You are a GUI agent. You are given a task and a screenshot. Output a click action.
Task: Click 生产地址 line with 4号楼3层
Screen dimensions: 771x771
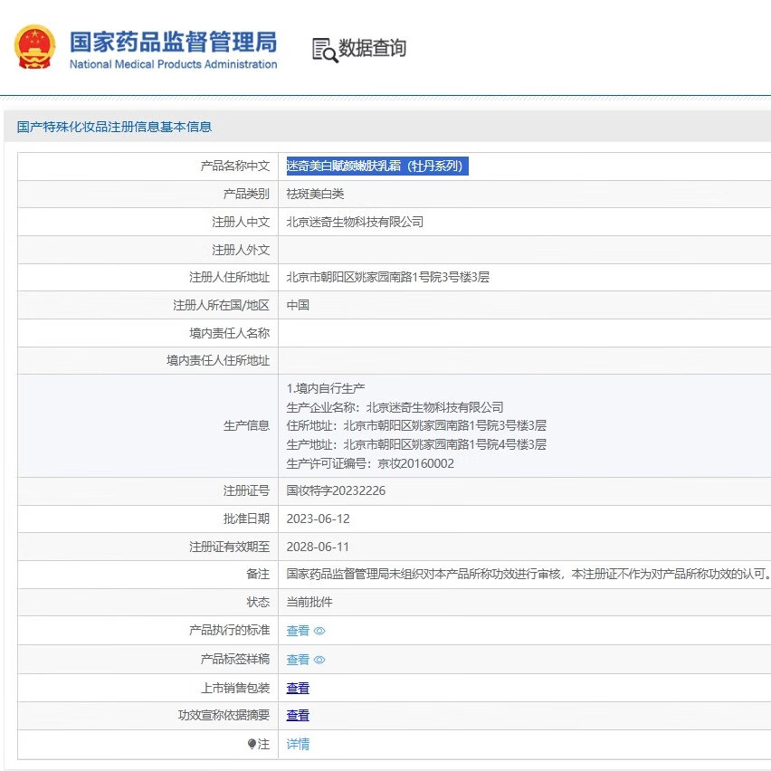coord(416,444)
